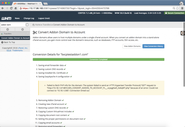Click the Secure Connection badge
The height and width of the screenshot is (127, 185).
coord(175,13)
